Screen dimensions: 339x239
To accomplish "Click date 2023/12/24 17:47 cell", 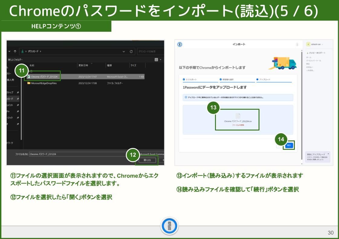I will 88,77.
